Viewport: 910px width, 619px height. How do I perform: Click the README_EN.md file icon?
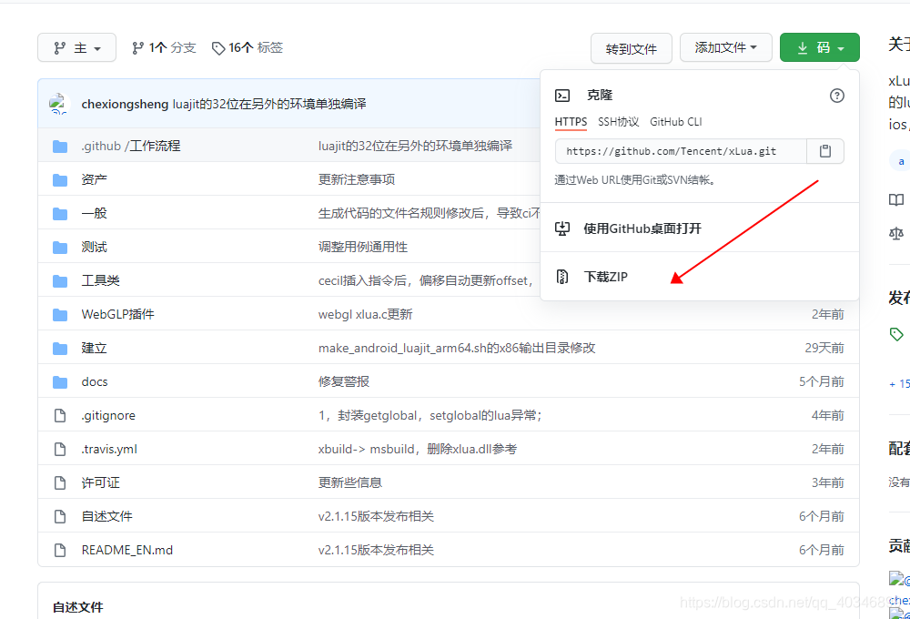click(x=60, y=550)
